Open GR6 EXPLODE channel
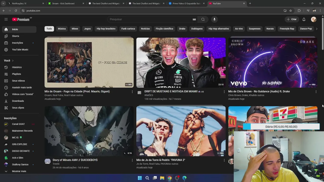This screenshot has height=182, width=324. pyautogui.click(x=19, y=144)
